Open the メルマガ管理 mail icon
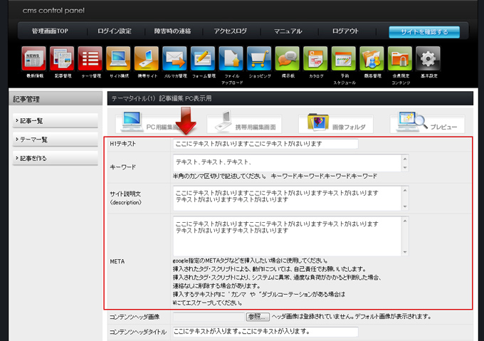 [x=174, y=58]
